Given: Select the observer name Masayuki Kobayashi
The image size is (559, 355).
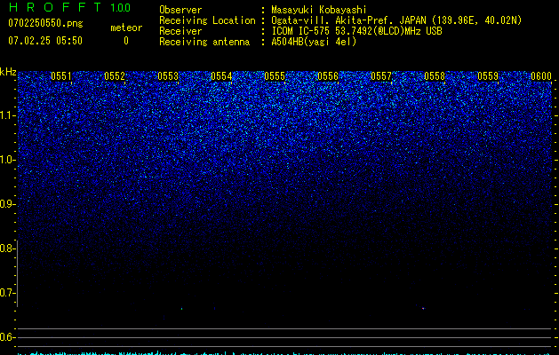Looking at the screenshot, I should [319, 10].
